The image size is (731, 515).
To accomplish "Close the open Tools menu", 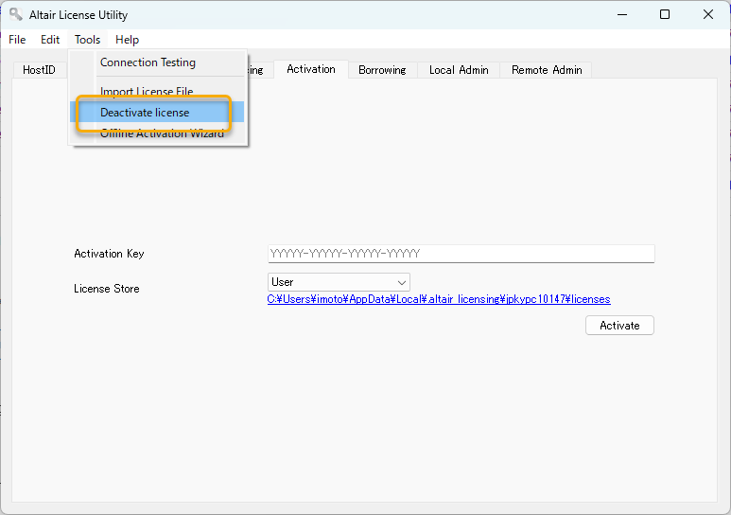I will click(x=87, y=40).
